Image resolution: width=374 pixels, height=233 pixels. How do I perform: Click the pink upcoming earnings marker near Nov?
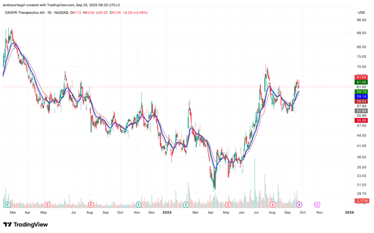click(317, 204)
